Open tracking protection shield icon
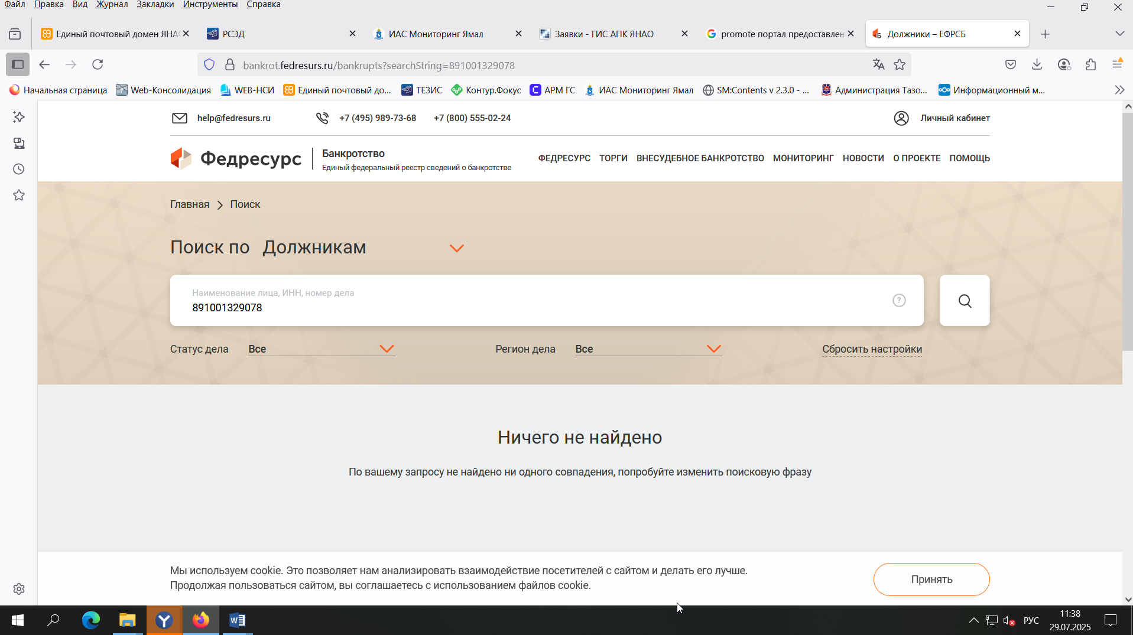The image size is (1133, 635). (209, 65)
